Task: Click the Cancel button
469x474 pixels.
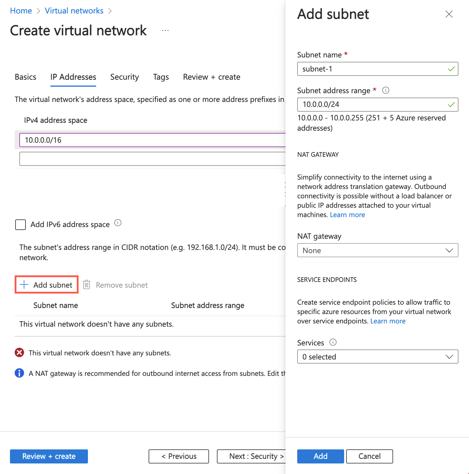Action: click(369, 456)
